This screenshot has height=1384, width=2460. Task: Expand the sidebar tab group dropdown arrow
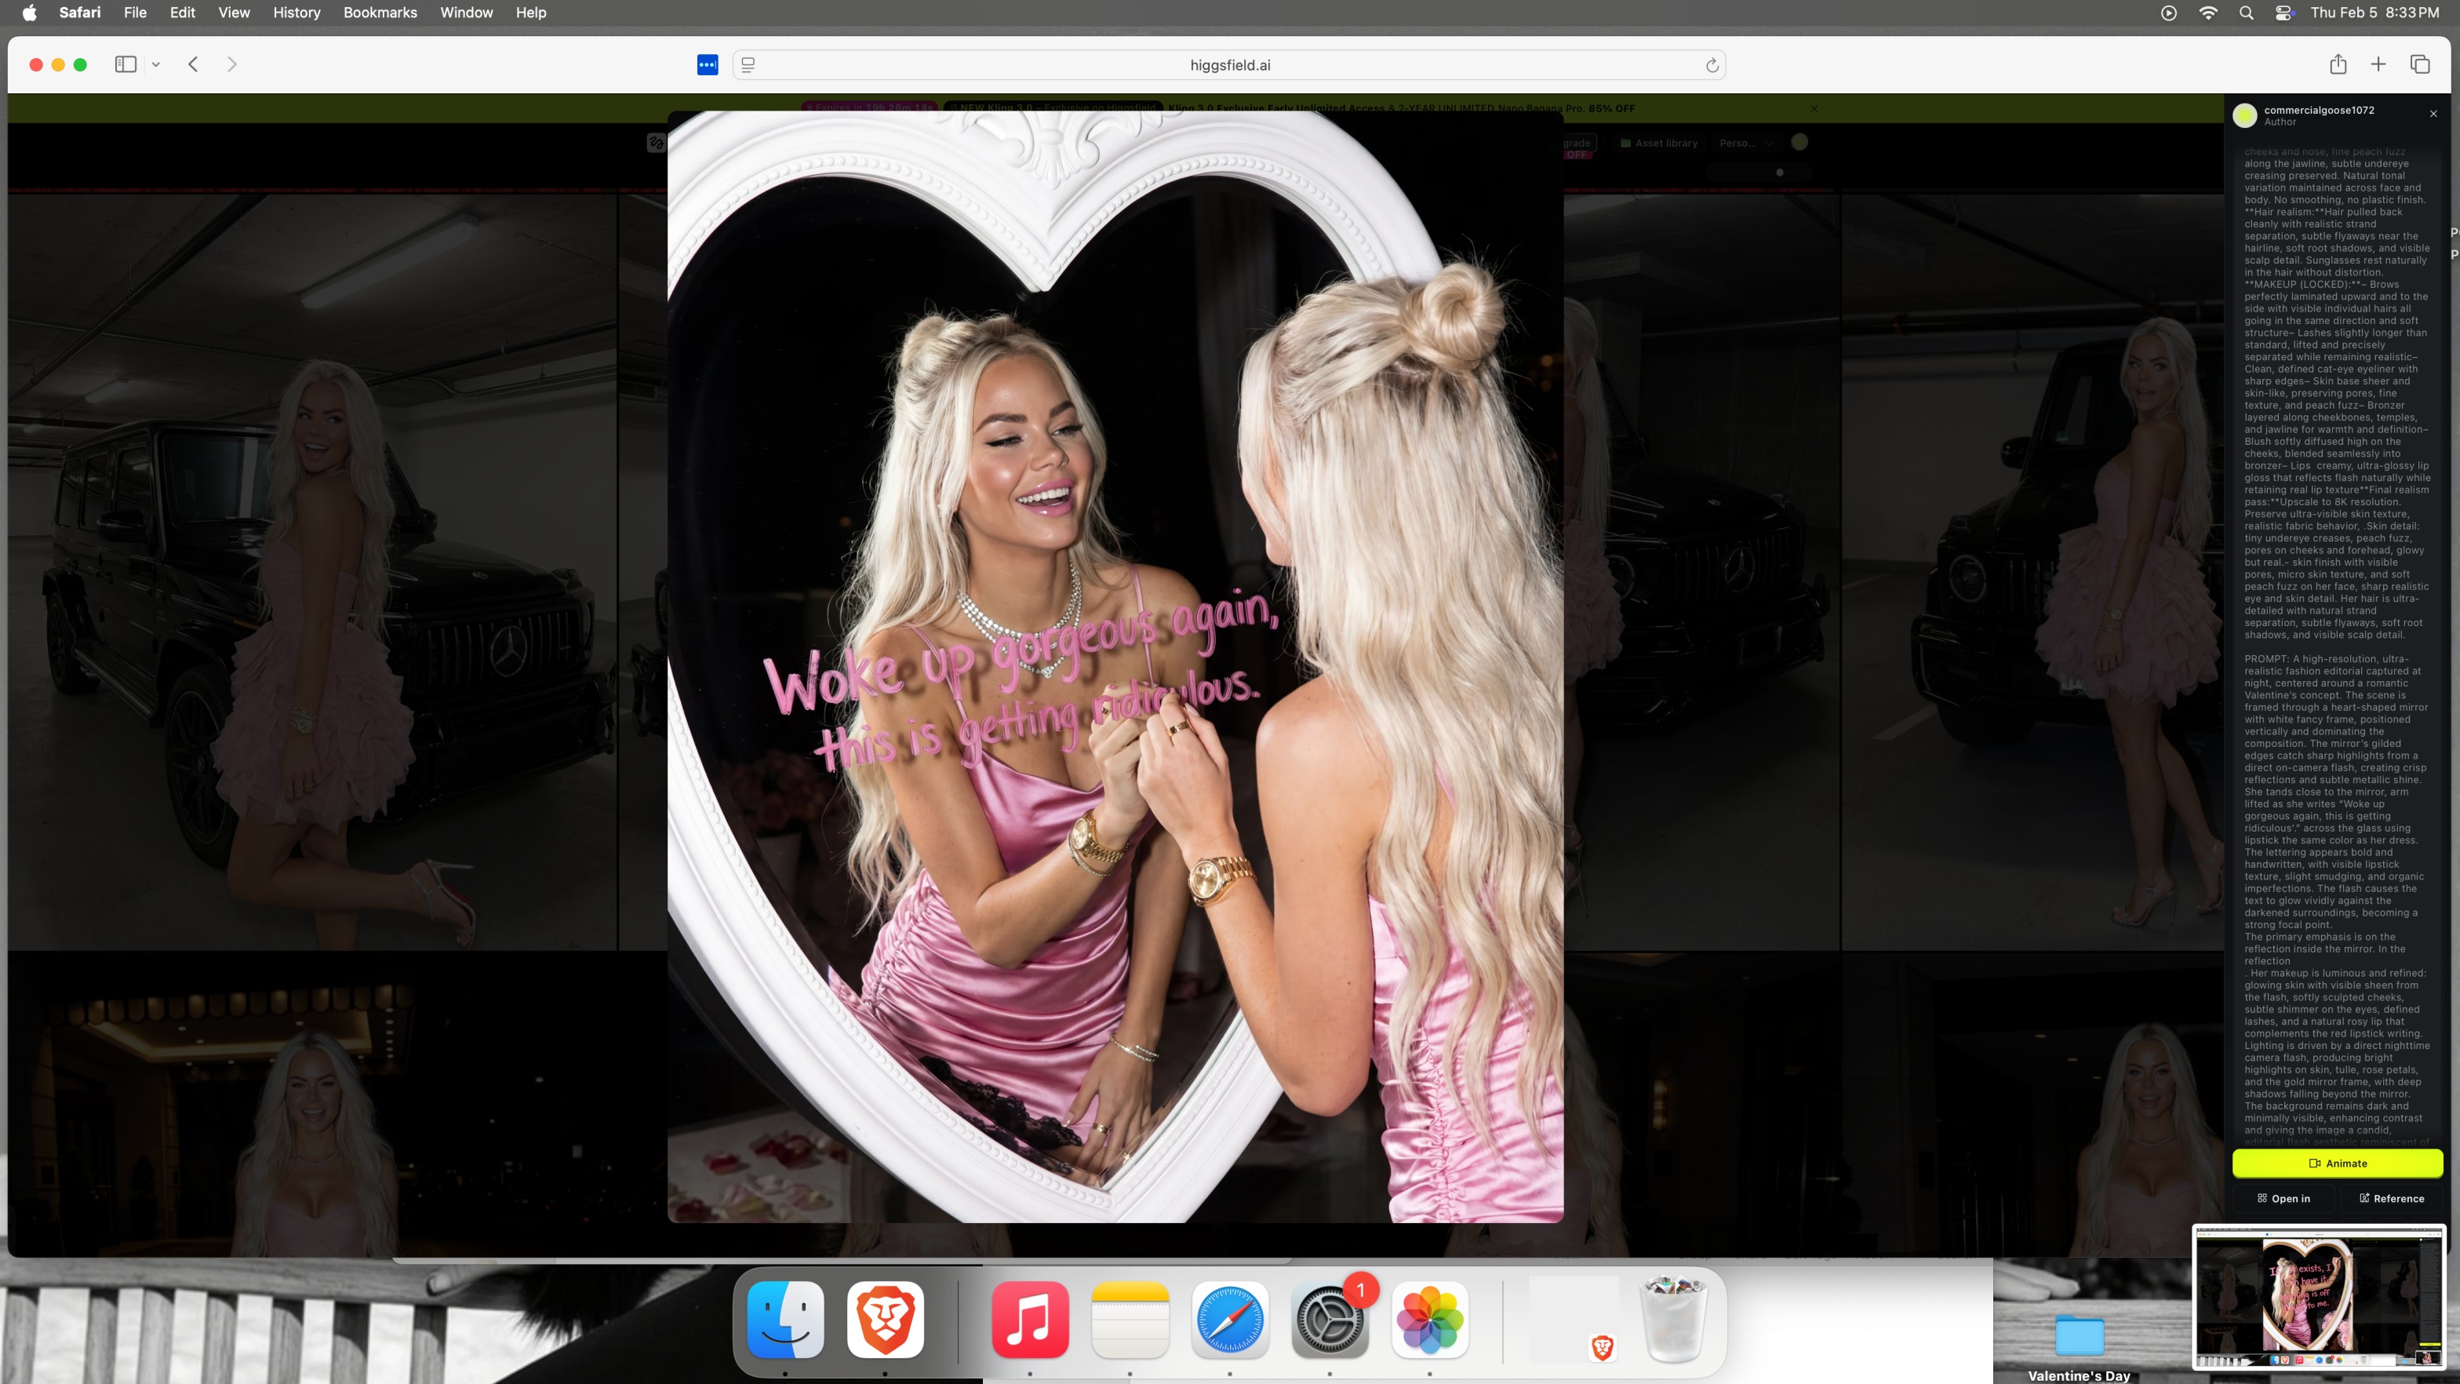click(x=155, y=65)
